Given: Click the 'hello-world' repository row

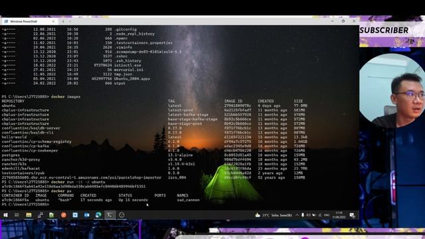Looking at the screenshot, I should pos(14,137).
